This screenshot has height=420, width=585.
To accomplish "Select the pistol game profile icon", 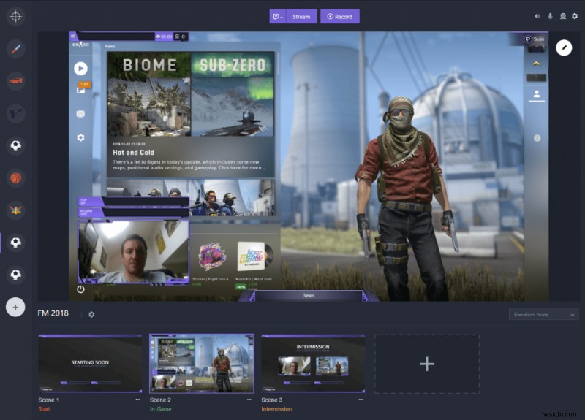I will point(15,113).
